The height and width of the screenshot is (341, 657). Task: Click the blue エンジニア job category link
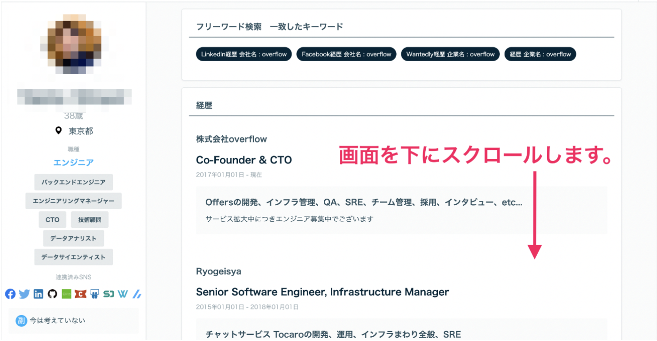pos(73,163)
